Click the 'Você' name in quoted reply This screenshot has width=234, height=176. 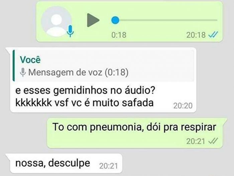tap(30, 60)
